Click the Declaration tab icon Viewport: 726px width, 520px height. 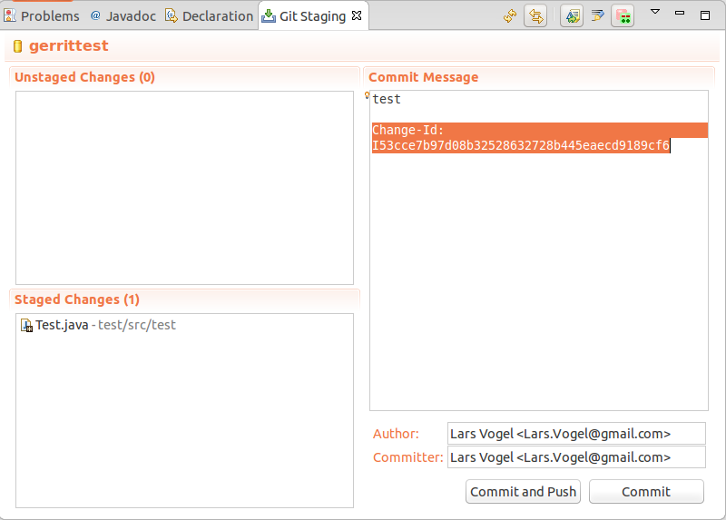pos(172,15)
